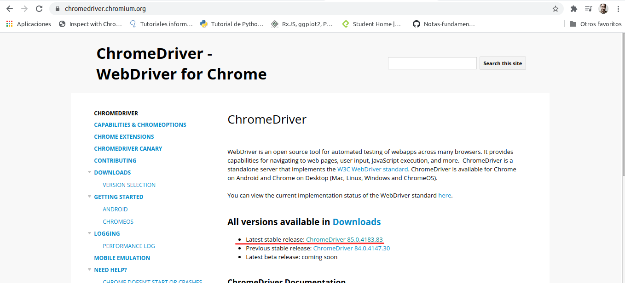Image resolution: width=625 pixels, height=283 pixels.
Task: Open the Need Help? sidebar link
Action: point(110,270)
